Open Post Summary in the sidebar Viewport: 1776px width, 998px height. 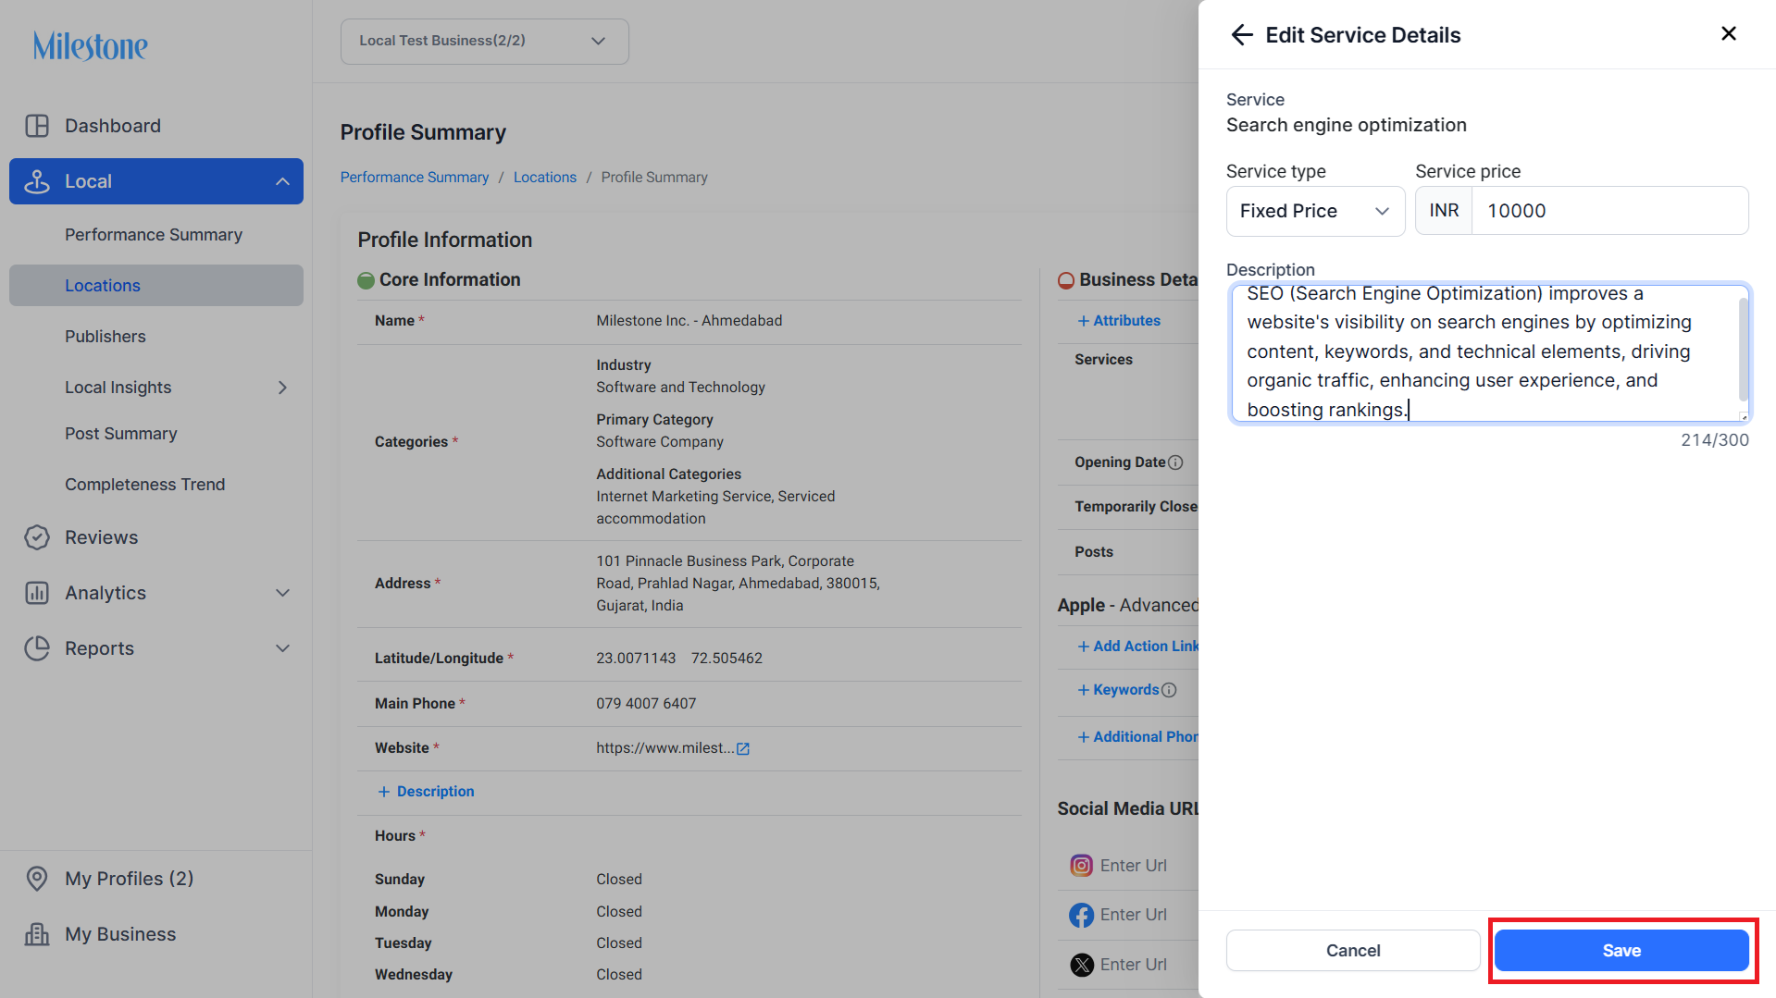tap(121, 434)
